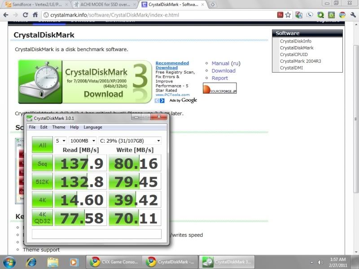Click next ad arrow in Google ads

tap(162, 100)
